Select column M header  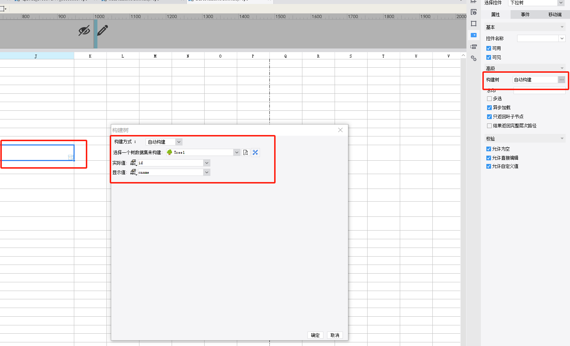[x=155, y=56]
